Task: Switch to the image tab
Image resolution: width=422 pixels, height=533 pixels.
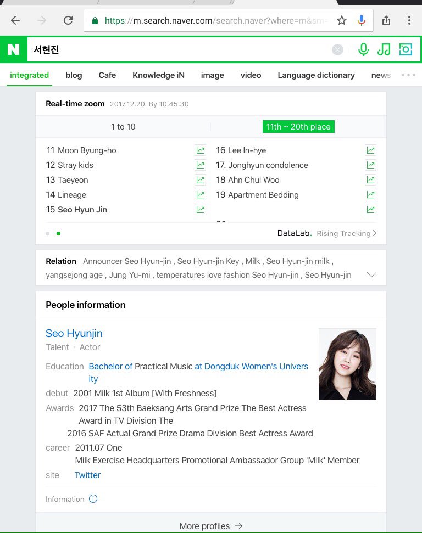Action: tap(212, 75)
